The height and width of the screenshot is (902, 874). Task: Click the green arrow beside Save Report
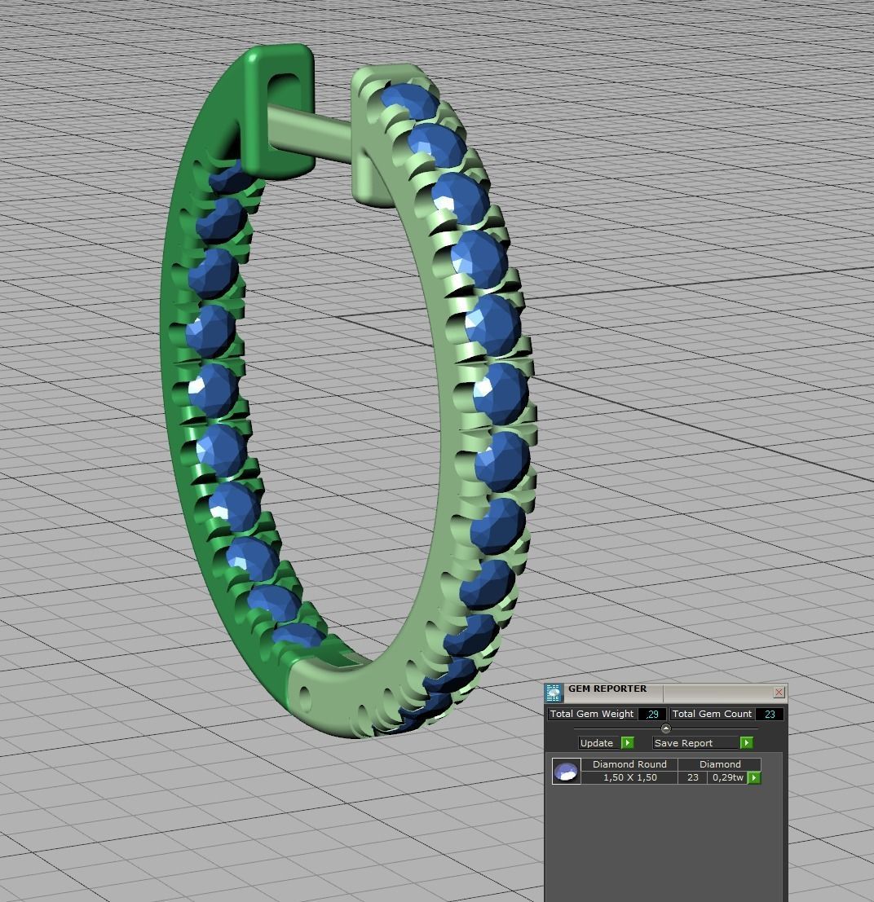[746, 742]
